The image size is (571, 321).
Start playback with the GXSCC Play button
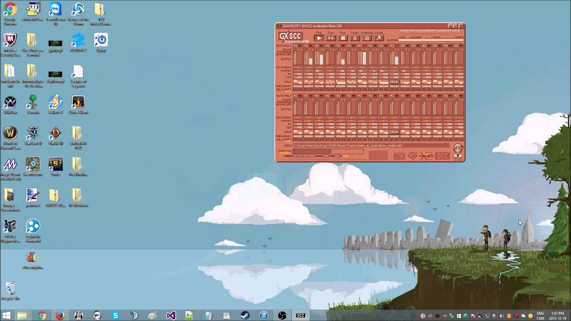(x=319, y=38)
